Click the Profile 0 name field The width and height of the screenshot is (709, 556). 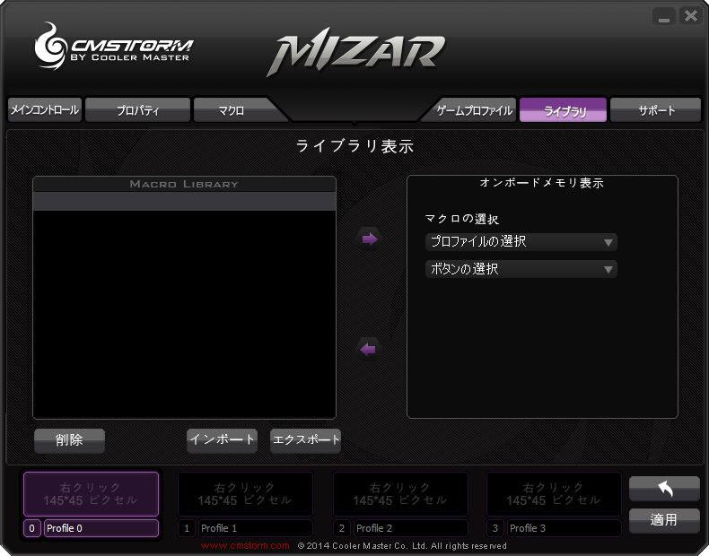101,528
